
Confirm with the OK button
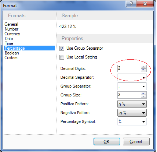tap(107, 142)
